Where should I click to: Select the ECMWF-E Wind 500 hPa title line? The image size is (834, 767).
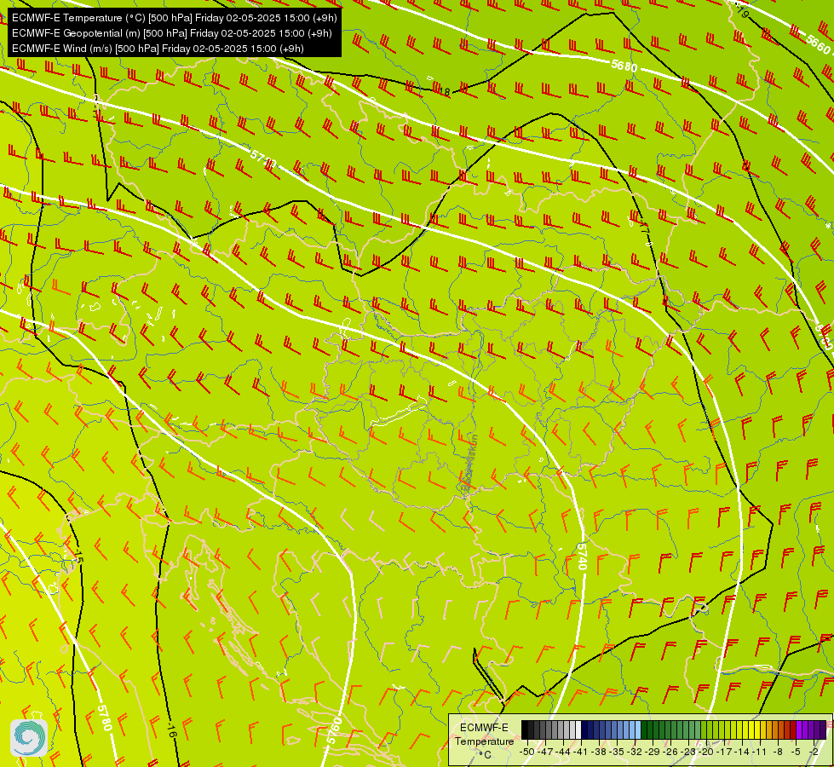click(158, 49)
